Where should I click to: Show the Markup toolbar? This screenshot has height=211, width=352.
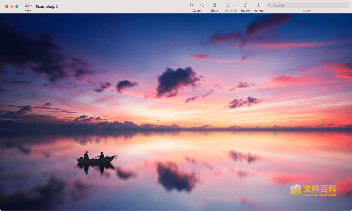coord(259,5)
